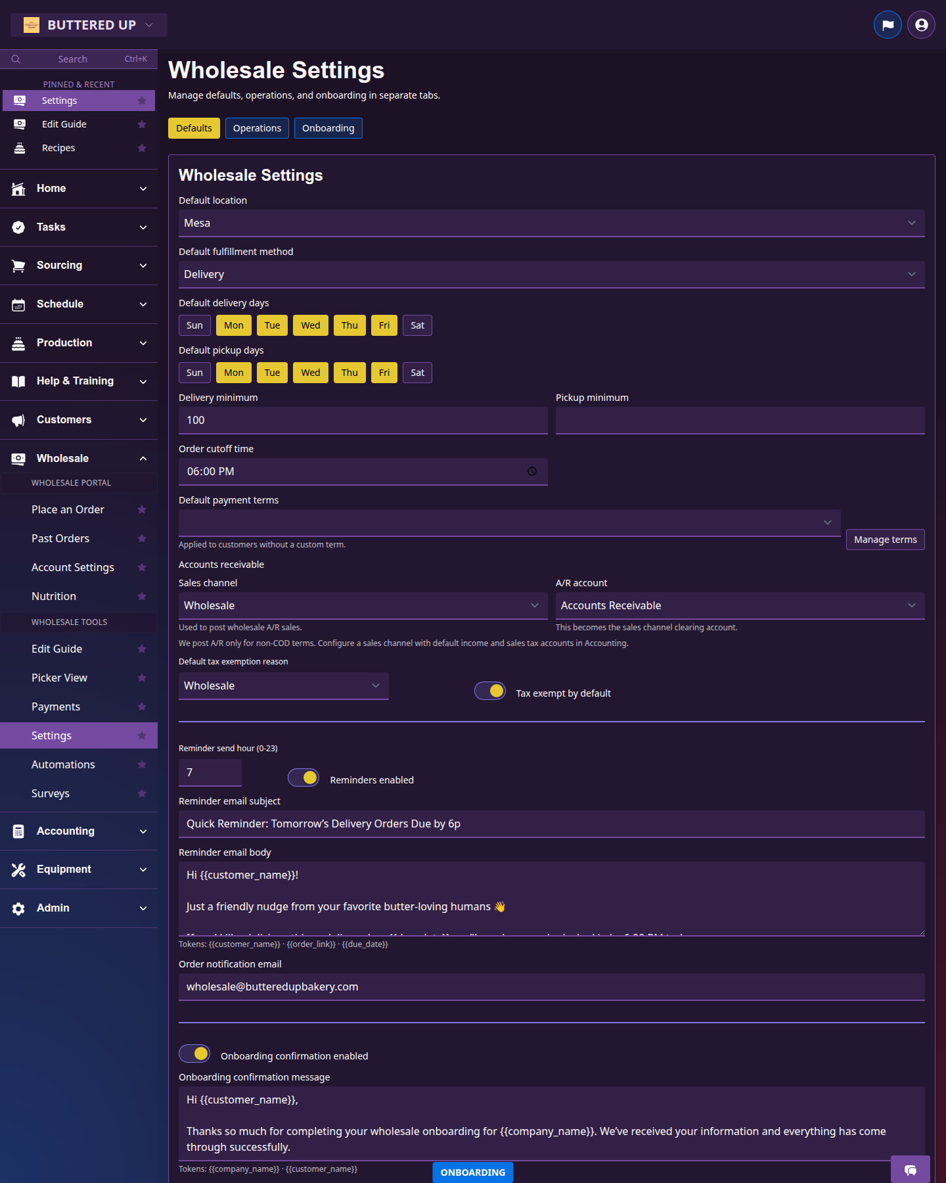Star the Past Orders item
Image resolution: width=946 pixels, height=1183 pixels.
[x=142, y=538]
